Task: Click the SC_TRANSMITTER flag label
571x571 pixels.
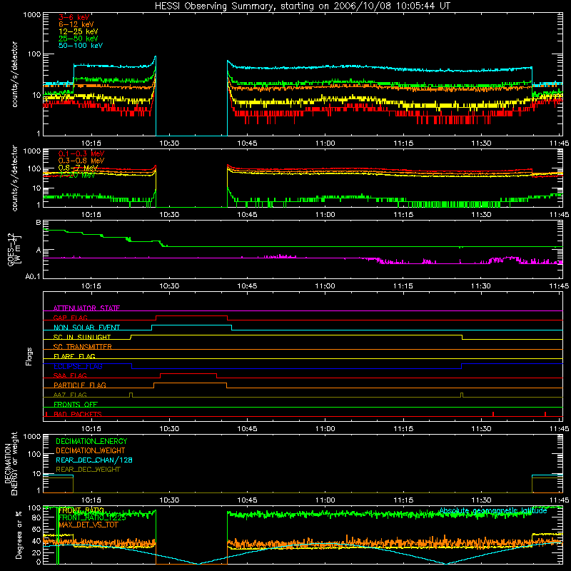Action: pyautogui.click(x=83, y=346)
